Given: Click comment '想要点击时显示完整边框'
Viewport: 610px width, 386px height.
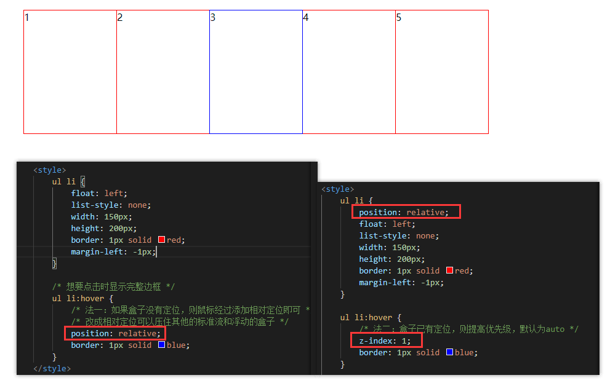Looking at the screenshot, I should [113, 286].
